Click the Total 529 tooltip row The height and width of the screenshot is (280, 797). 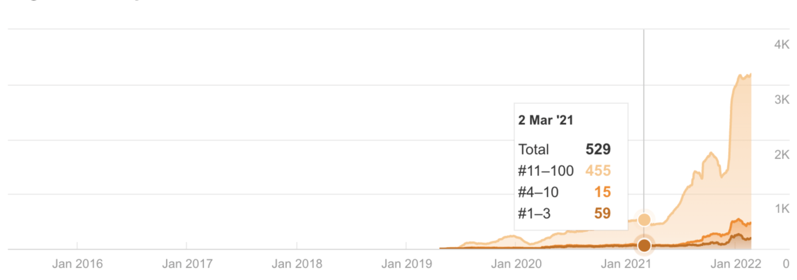565,149
